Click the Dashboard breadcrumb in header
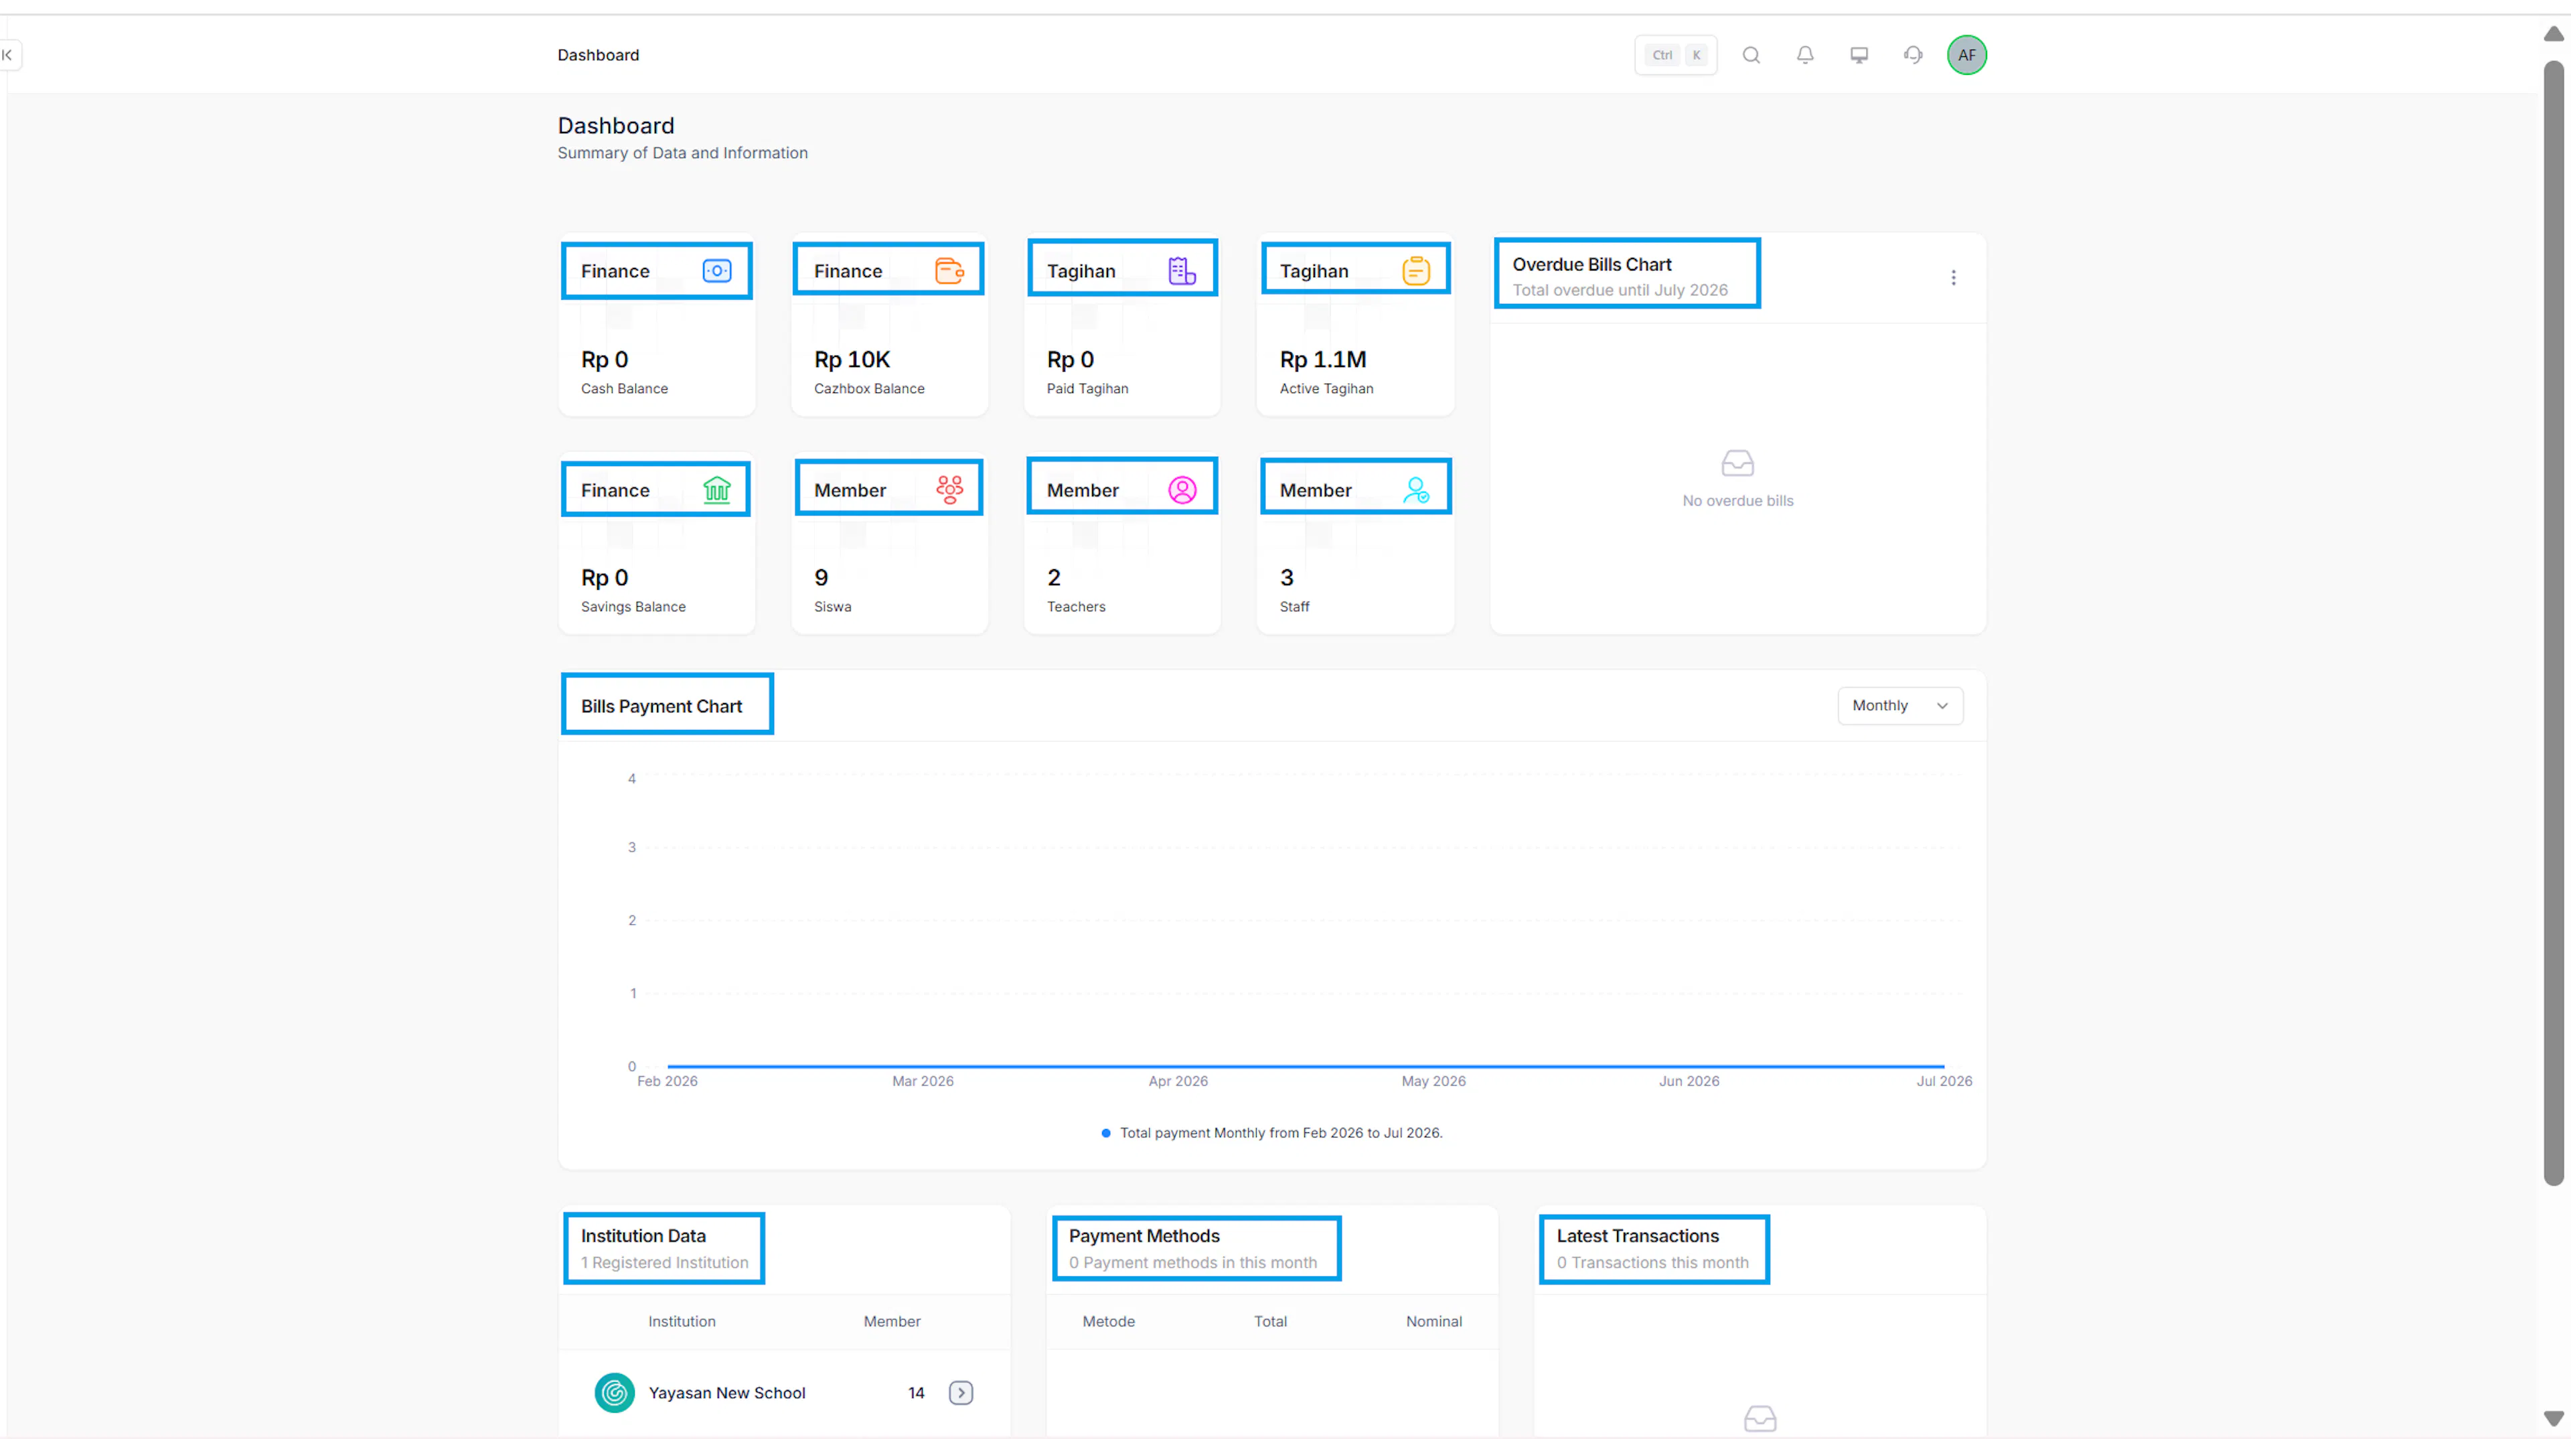This screenshot has height=1439, width=2571. tap(598, 55)
